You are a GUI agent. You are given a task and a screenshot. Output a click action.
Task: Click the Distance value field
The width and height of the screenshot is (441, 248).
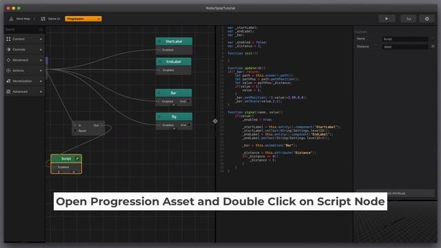pos(405,47)
